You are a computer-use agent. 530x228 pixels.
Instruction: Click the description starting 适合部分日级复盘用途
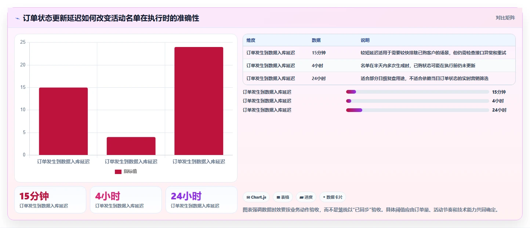coord(425,79)
